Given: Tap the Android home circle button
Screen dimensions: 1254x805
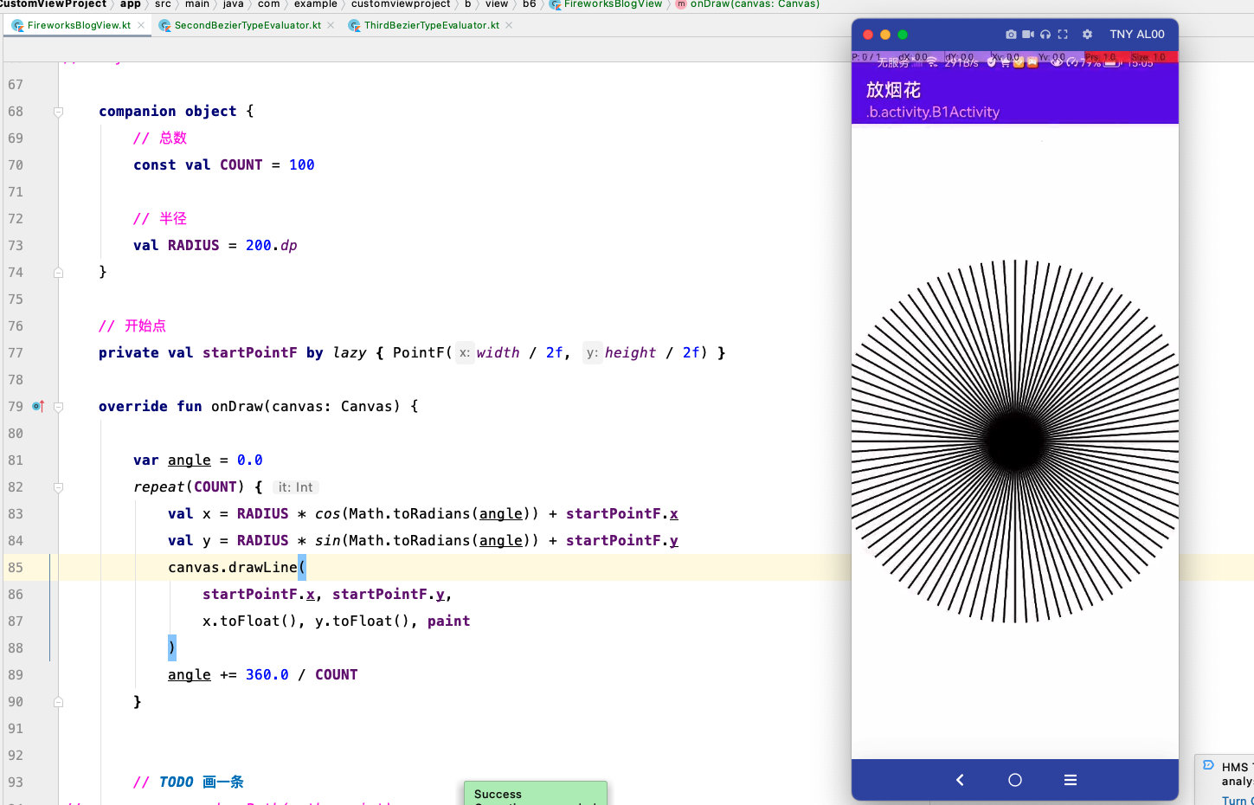Looking at the screenshot, I should click(x=1015, y=780).
